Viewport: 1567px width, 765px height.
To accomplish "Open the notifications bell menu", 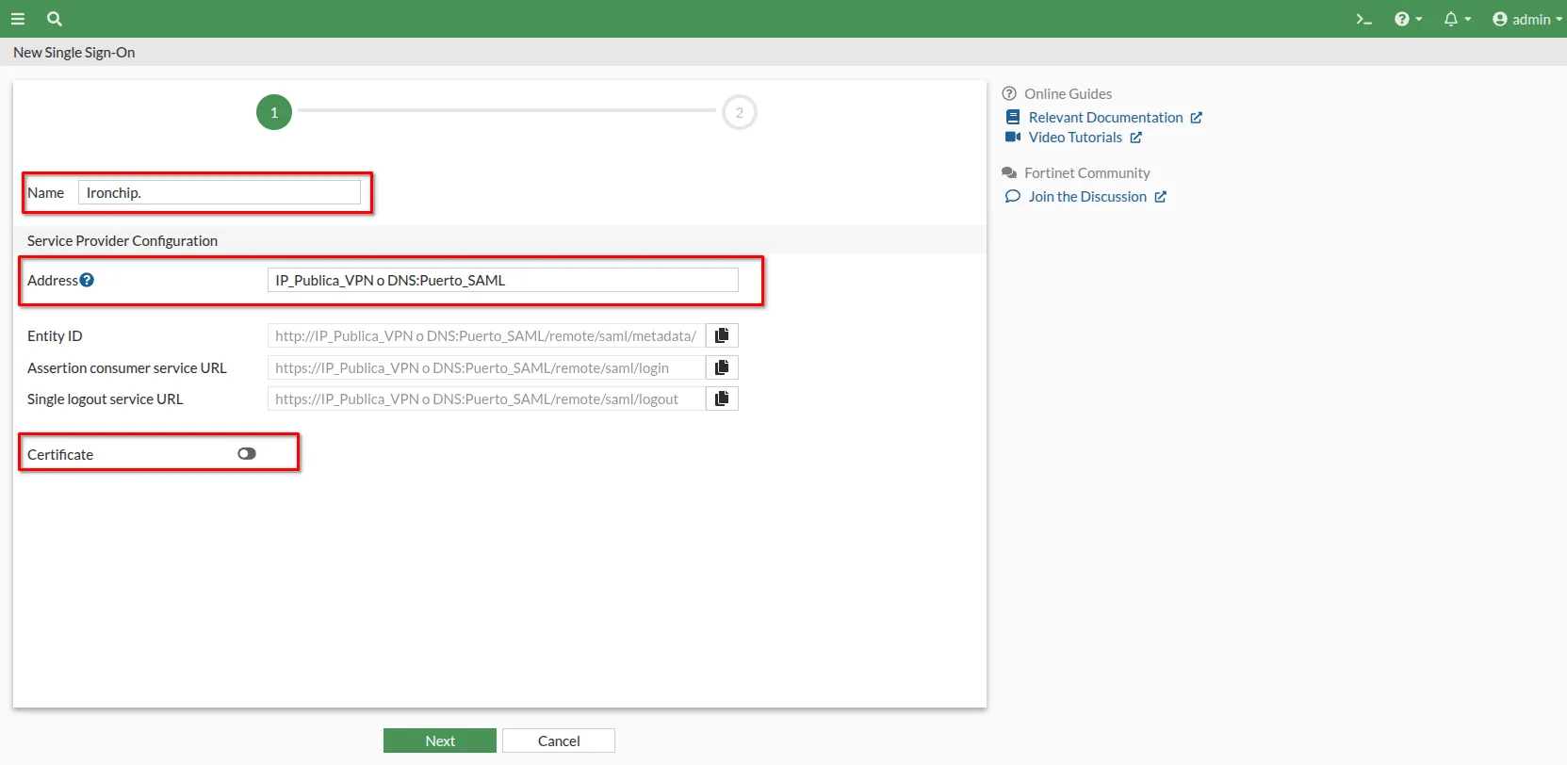I will click(x=1457, y=19).
